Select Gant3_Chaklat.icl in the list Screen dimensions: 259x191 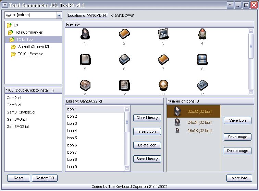(x=21, y=112)
